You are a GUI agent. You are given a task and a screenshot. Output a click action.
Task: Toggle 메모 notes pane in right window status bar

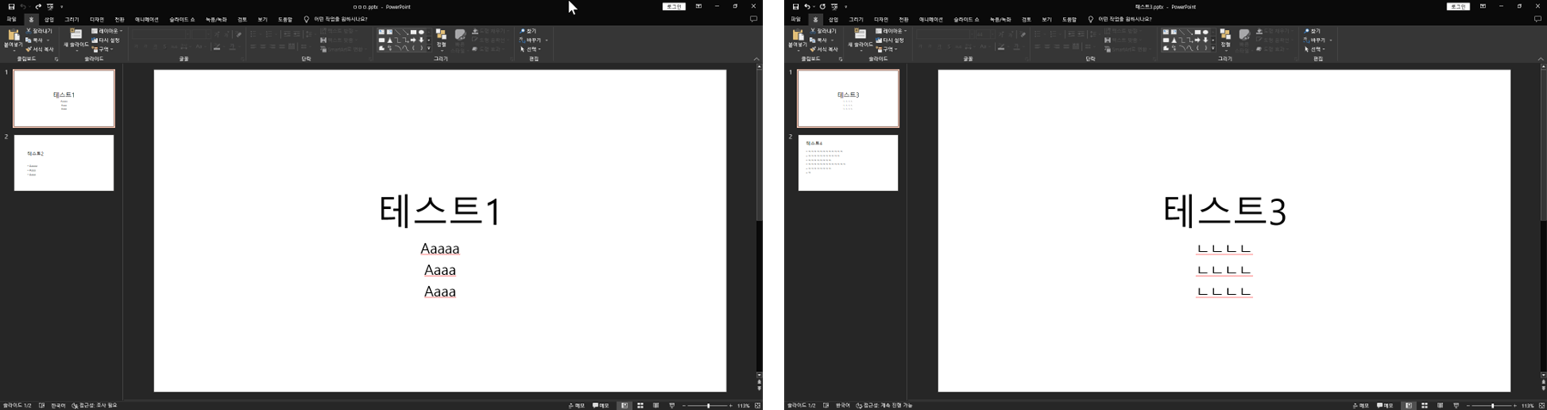point(1360,405)
